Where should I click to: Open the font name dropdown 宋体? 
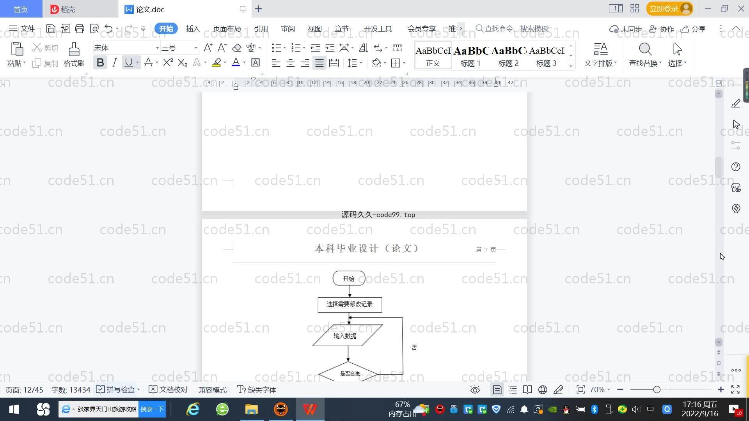(157, 48)
